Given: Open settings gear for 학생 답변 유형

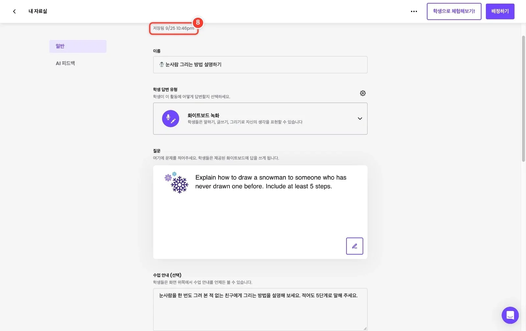Looking at the screenshot, I should 363,93.
